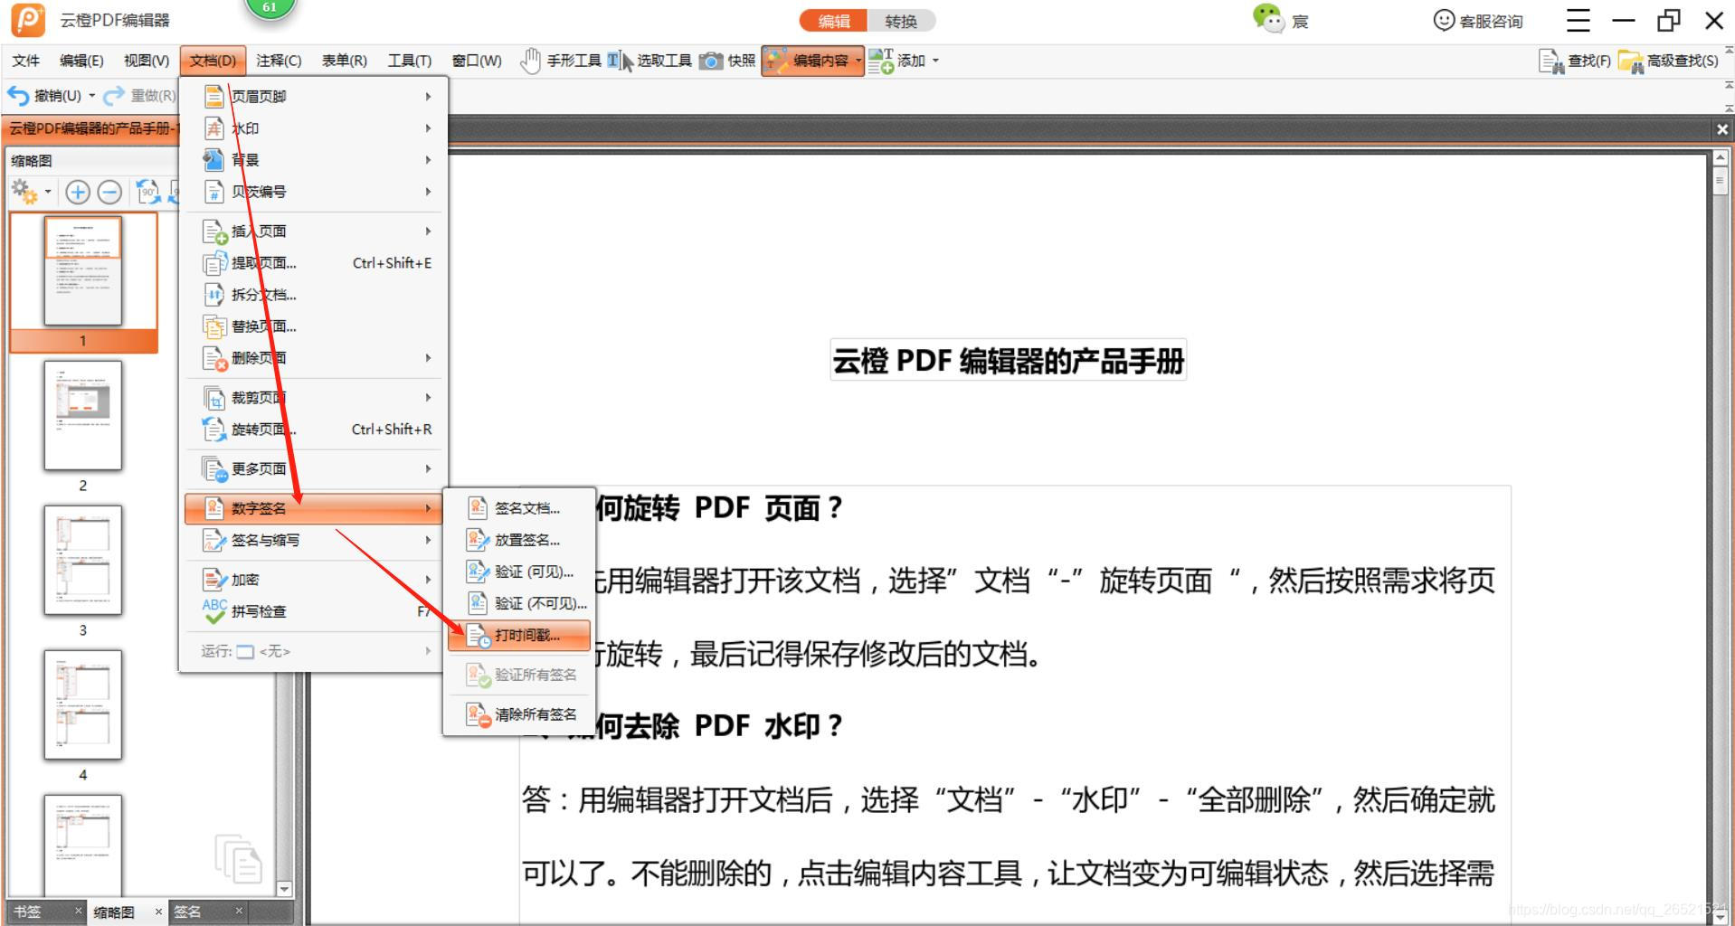This screenshot has height=926, width=1735.
Task: Click the document vertical scrollbar up arrow
Action: tap(1721, 158)
